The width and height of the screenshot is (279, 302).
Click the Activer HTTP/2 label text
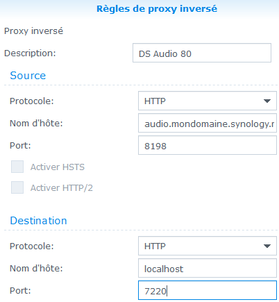click(x=62, y=187)
